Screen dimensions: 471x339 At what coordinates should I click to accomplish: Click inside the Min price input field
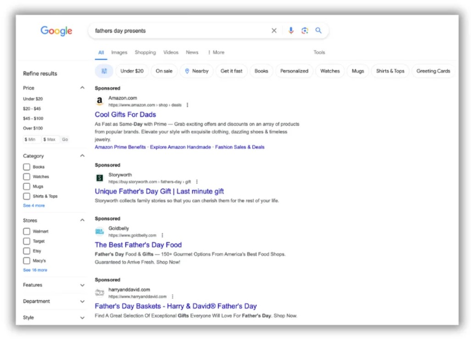click(30, 139)
